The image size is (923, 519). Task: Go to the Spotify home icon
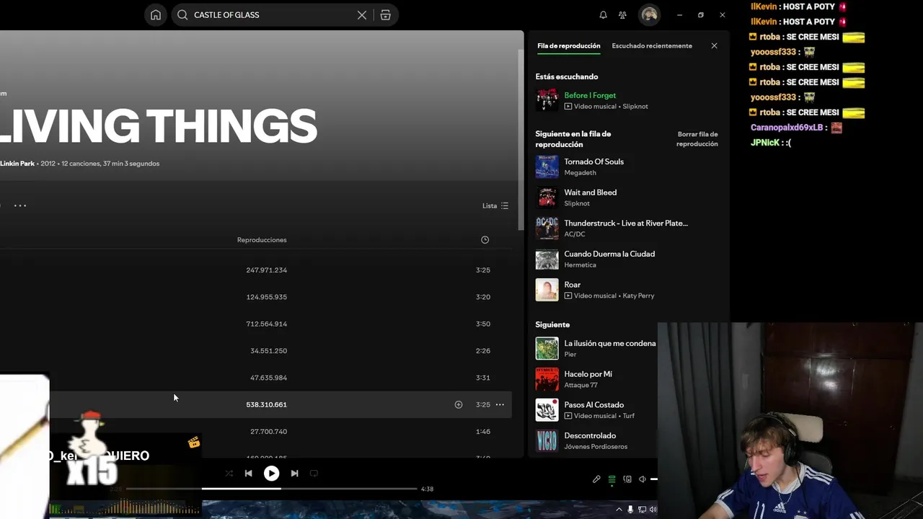click(x=156, y=15)
